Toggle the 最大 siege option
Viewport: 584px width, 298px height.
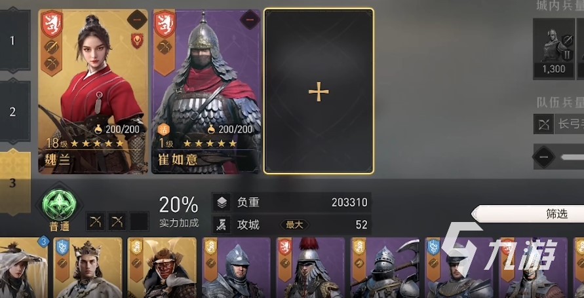coord(294,225)
